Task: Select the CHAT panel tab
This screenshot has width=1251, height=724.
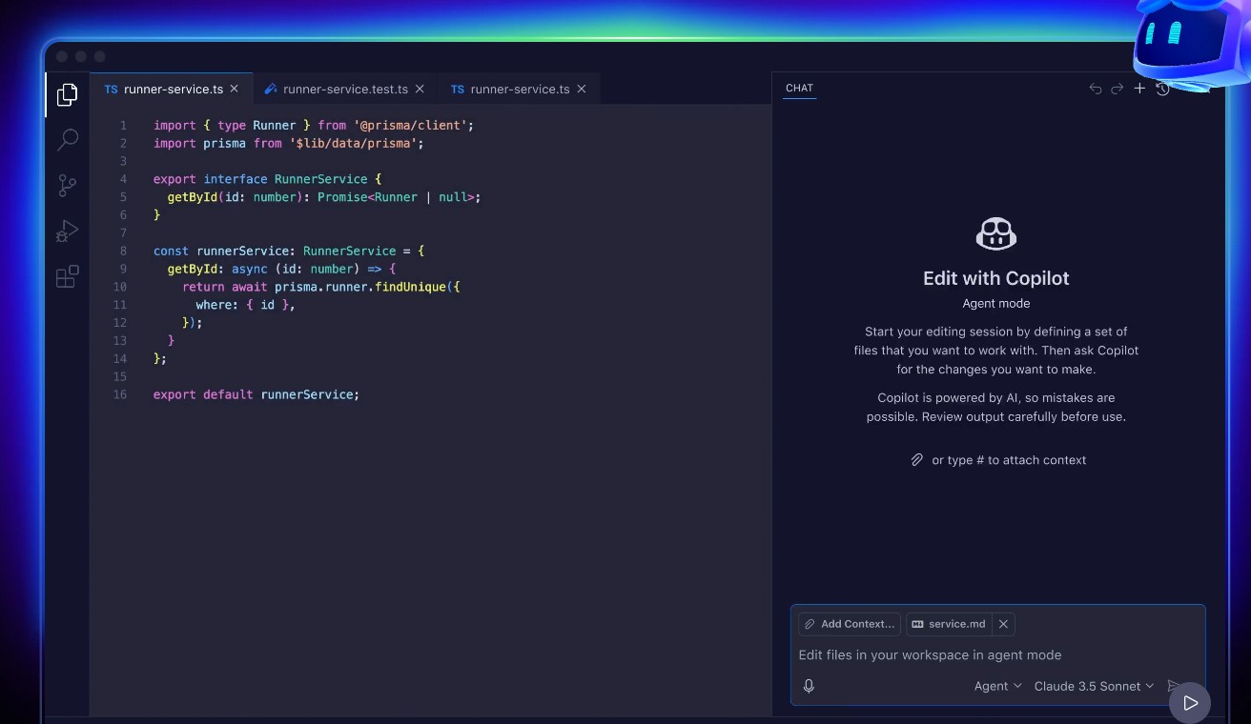Action: click(799, 88)
